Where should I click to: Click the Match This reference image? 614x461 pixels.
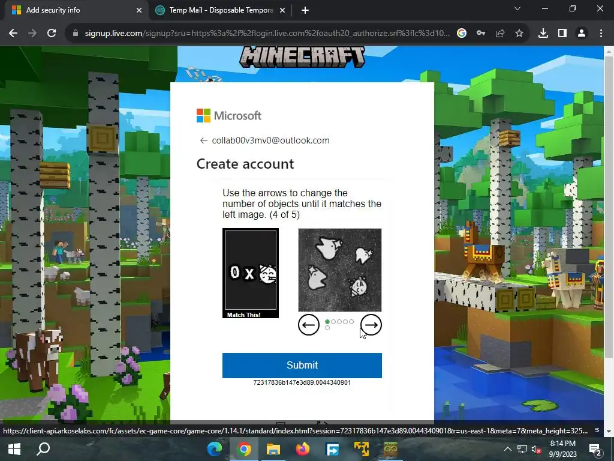[251, 273]
